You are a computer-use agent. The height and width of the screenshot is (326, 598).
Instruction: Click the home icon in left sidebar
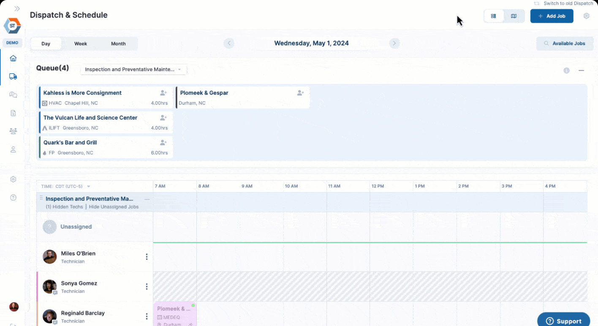tap(13, 58)
